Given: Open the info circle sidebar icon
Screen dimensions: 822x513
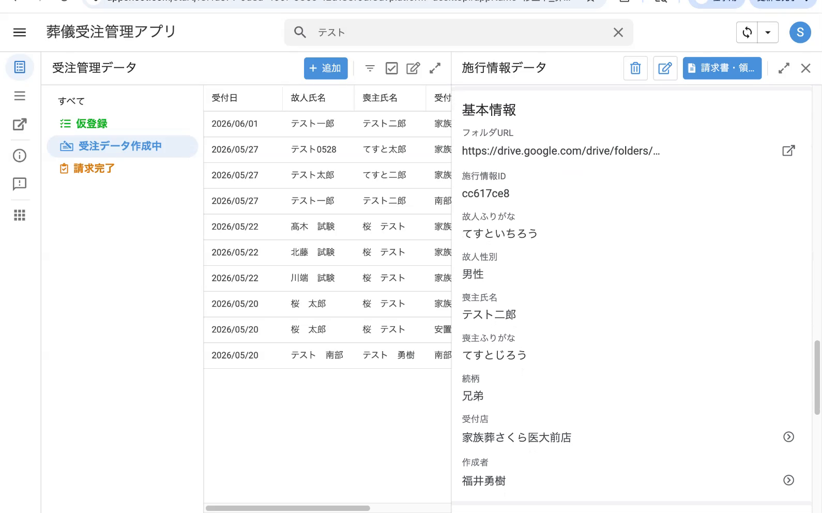Looking at the screenshot, I should point(20,156).
